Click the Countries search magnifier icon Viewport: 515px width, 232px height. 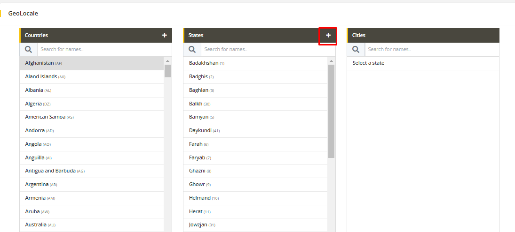pos(28,49)
